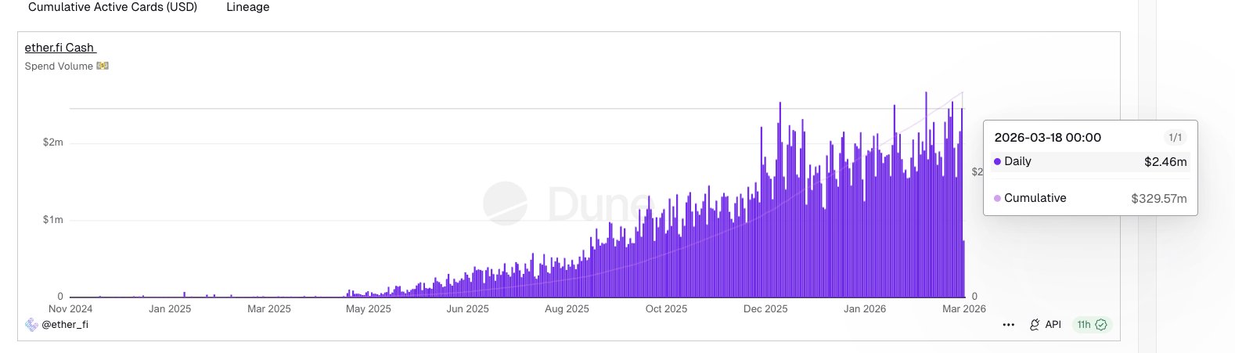Click the API button
The width and height of the screenshot is (1235, 353).
click(1045, 325)
